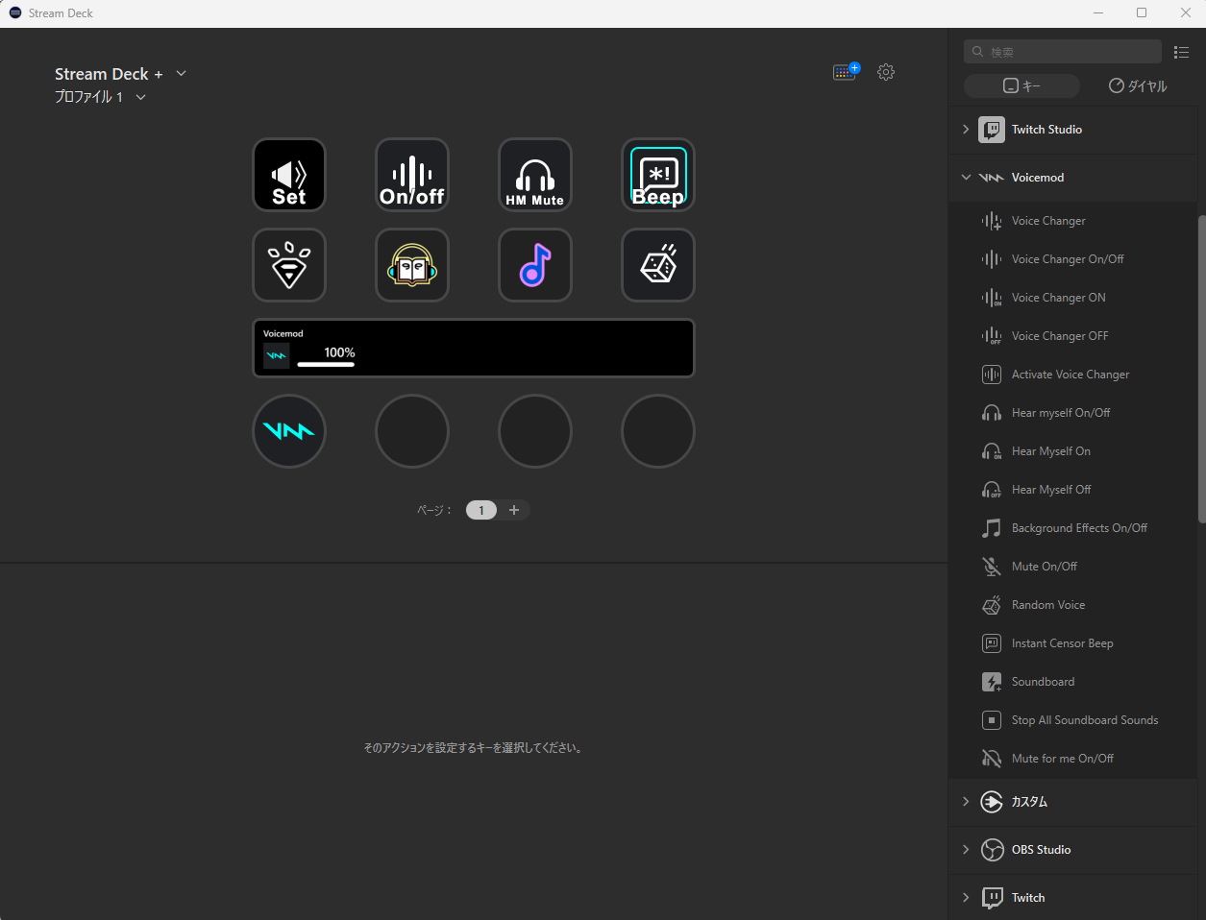Click the Stop All Soundboard Sounds icon

(x=992, y=720)
